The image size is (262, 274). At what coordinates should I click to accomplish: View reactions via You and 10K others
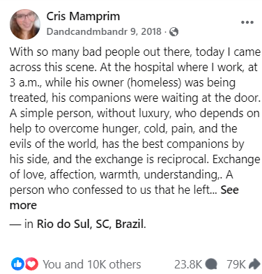[x=92, y=264]
